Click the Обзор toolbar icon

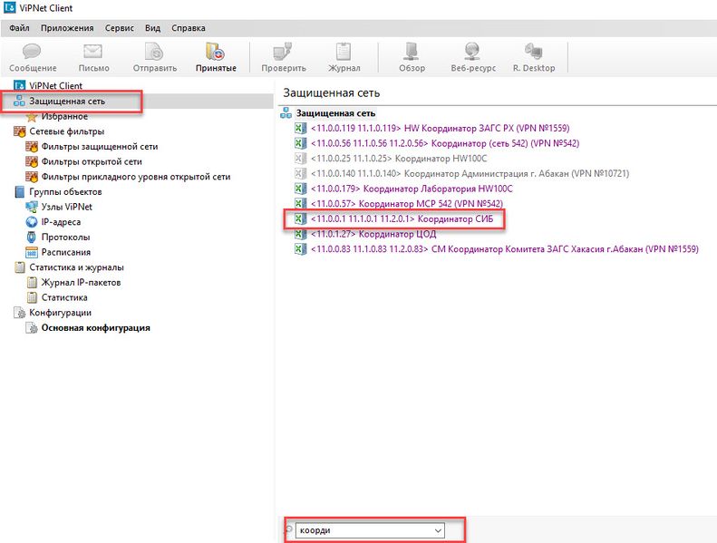coord(412,52)
